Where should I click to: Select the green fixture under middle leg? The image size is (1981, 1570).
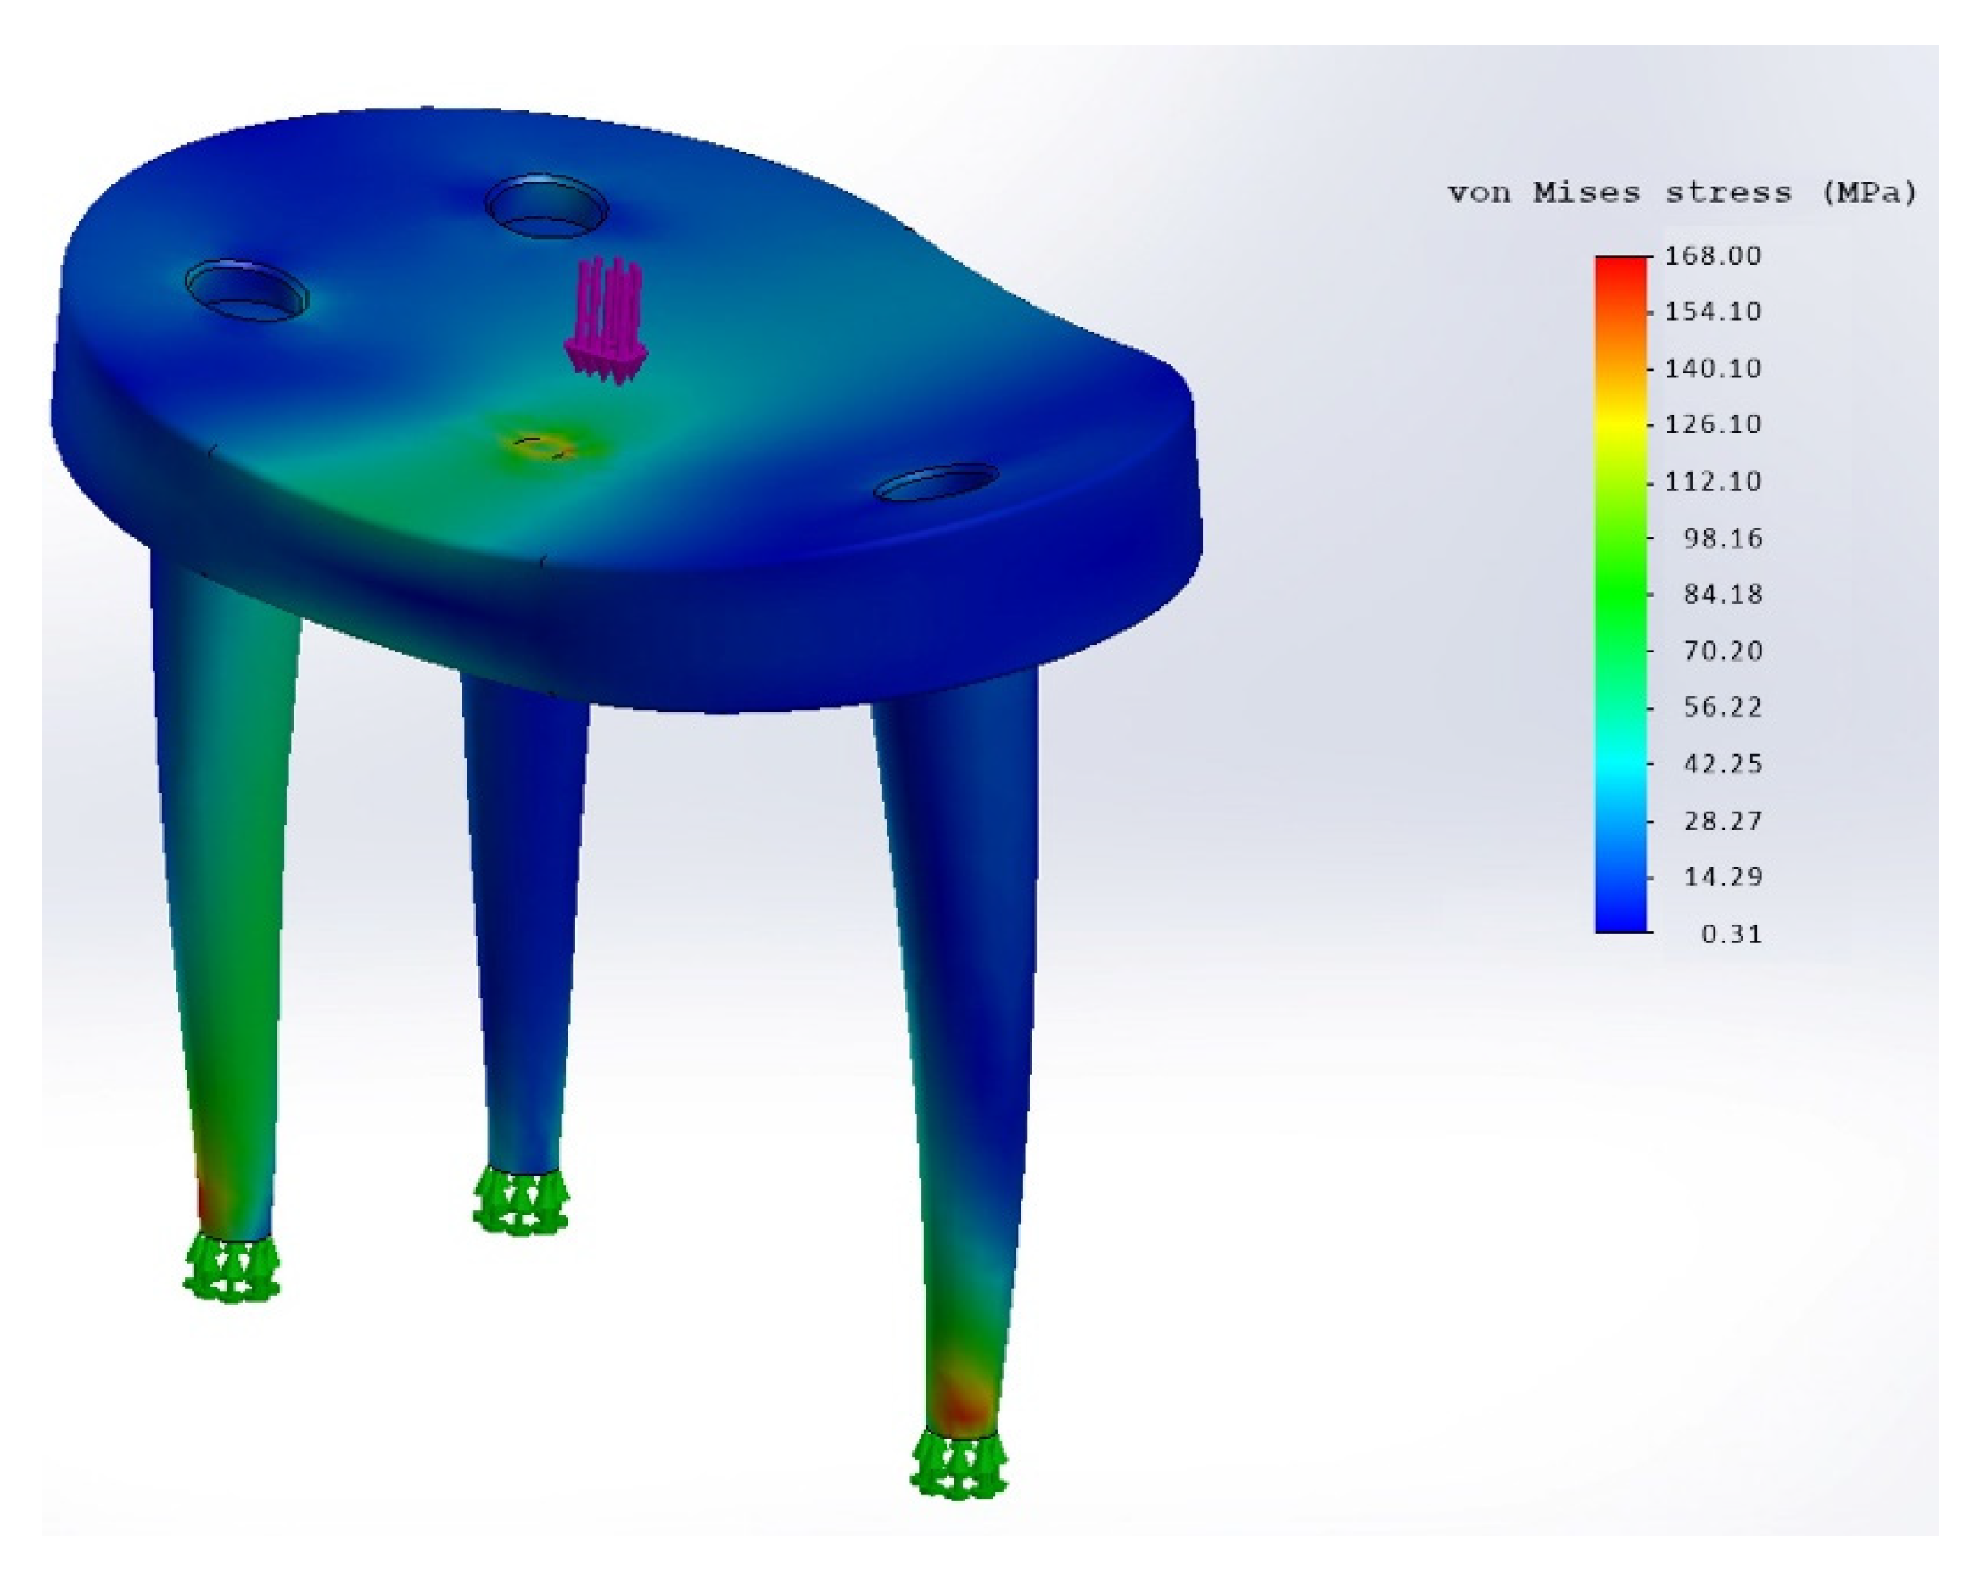point(521,1200)
